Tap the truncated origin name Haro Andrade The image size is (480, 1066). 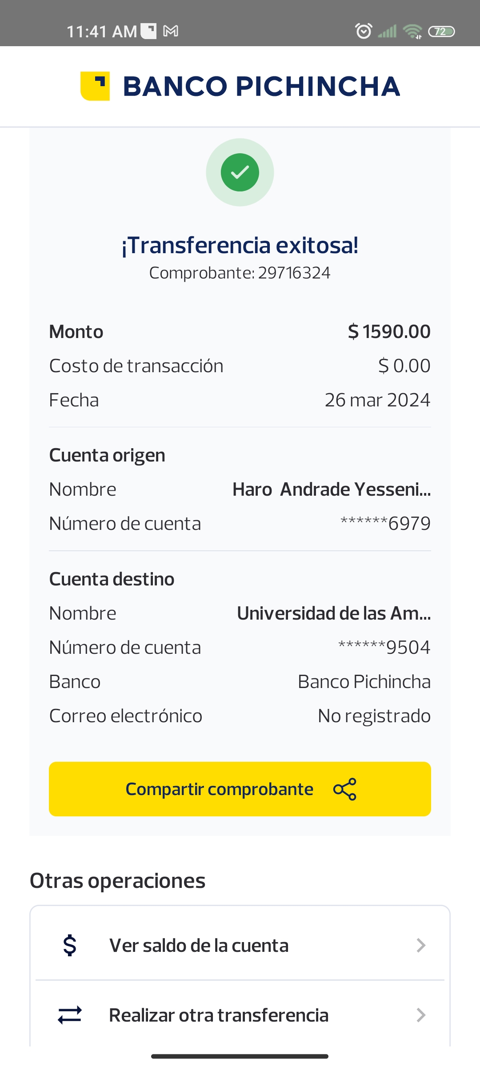[332, 489]
